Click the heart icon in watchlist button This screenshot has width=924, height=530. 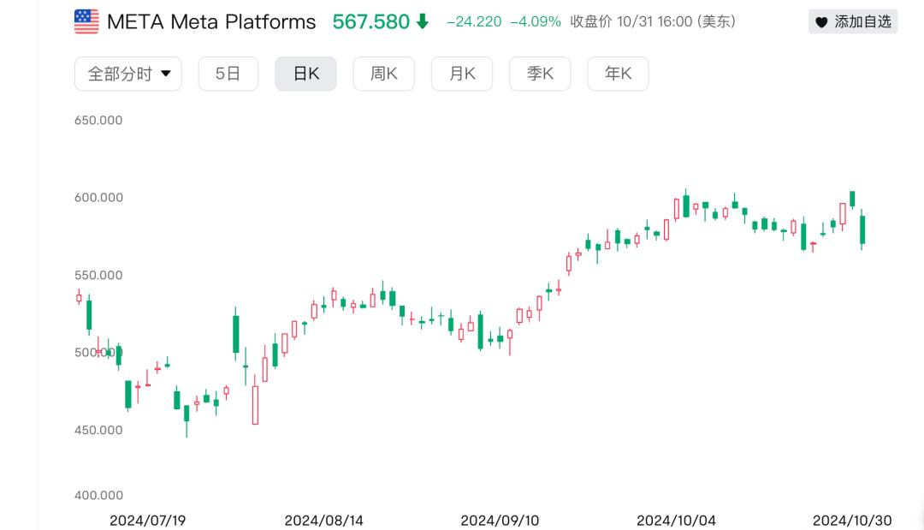point(821,22)
